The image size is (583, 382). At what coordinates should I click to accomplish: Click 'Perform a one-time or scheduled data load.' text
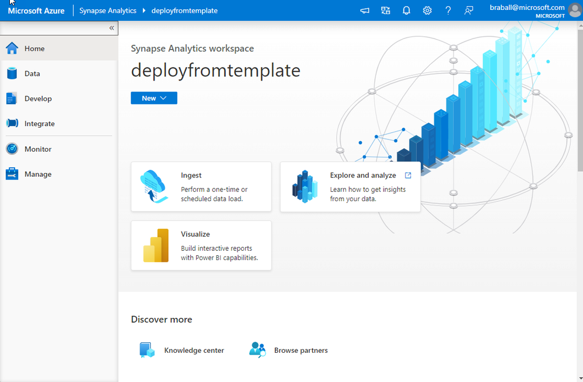tap(214, 194)
